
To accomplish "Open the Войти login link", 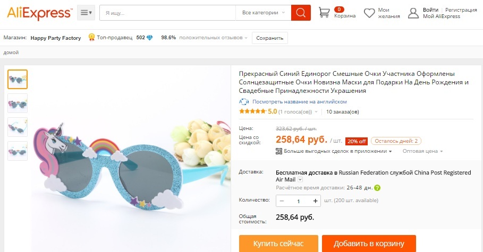I will pyautogui.click(x=430, y=10).
